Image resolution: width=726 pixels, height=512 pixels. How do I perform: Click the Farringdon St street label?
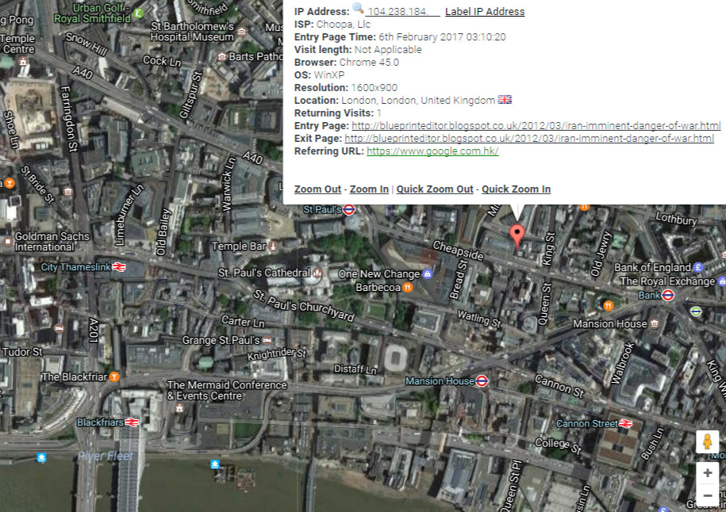click(68, 119)
